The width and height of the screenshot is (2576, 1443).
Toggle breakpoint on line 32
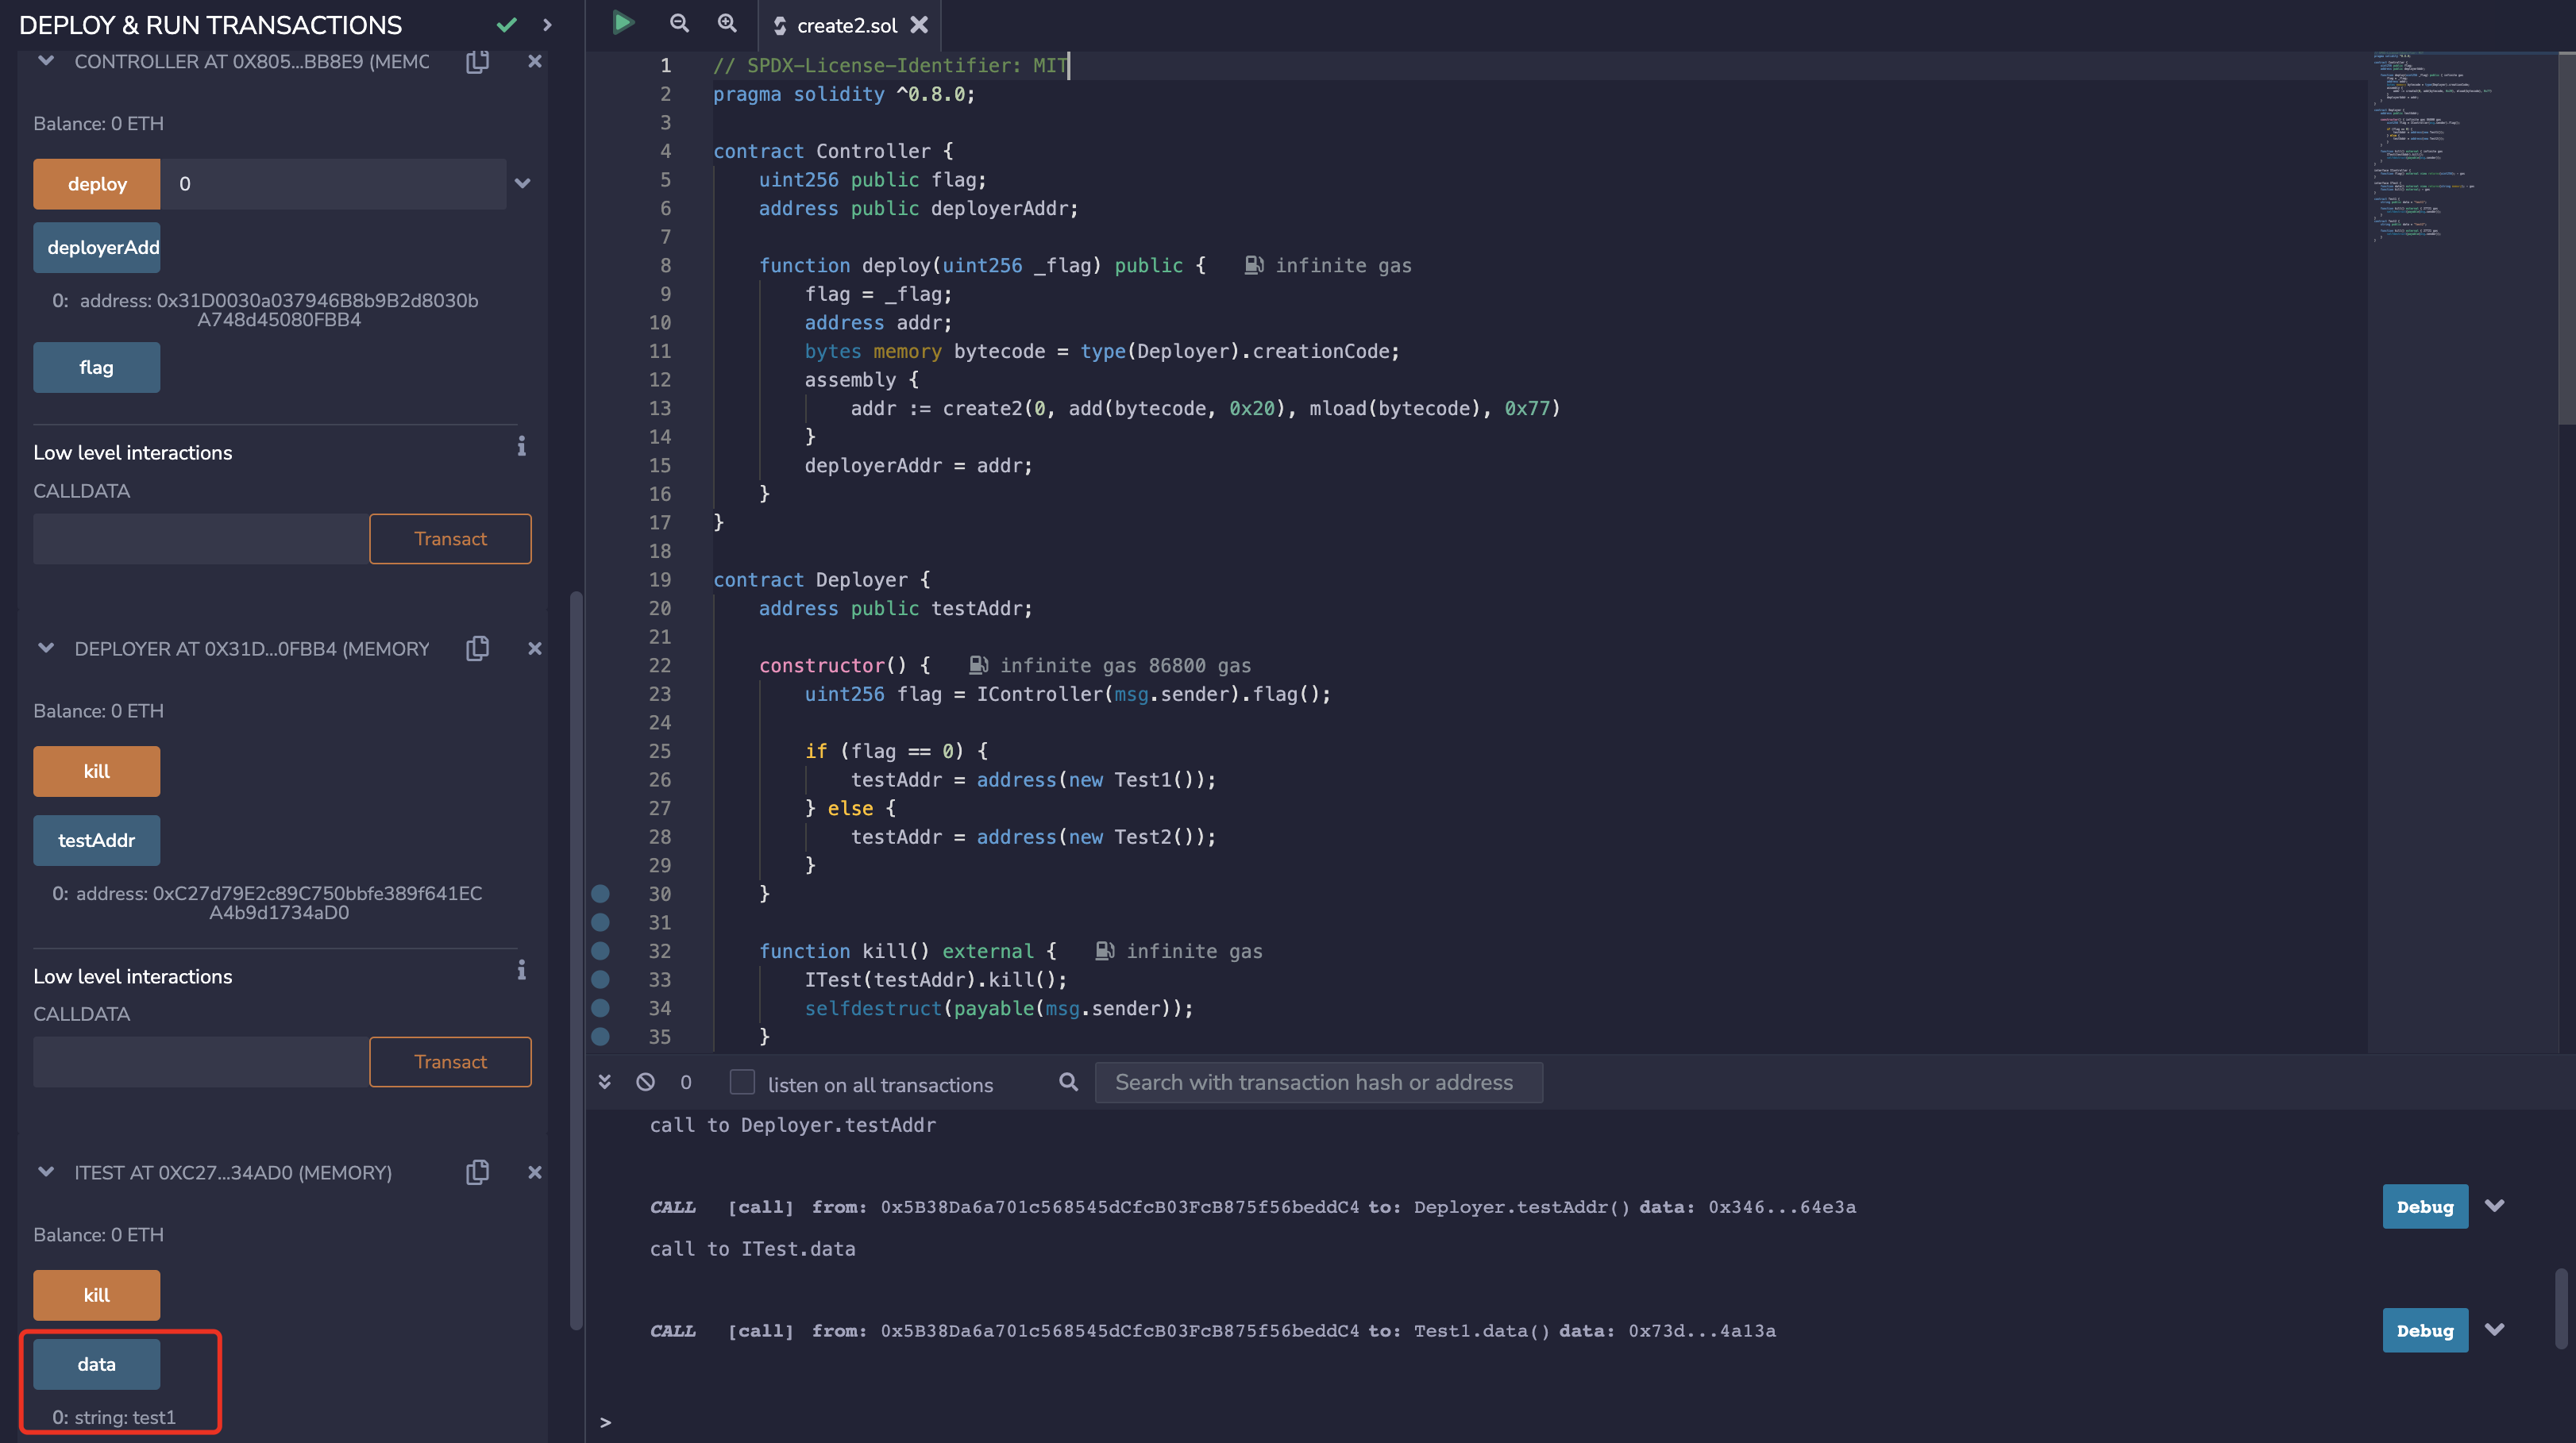point(600,952)
